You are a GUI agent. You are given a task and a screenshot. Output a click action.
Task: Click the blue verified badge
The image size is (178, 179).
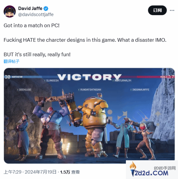coord(46,8)
